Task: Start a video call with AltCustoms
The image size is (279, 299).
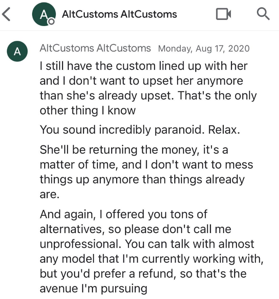Action: (223, 14)
